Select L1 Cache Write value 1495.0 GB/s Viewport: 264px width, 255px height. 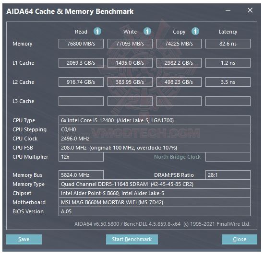[130, 63]
